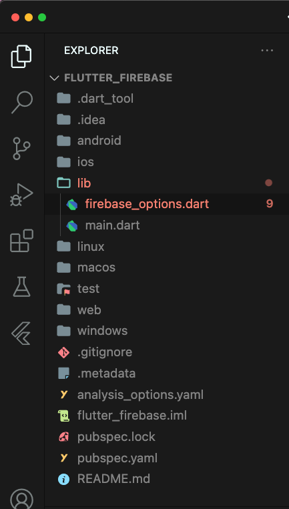Screen dimensions: 289x509
Task: Open the Extensions view
Action: 22,241
